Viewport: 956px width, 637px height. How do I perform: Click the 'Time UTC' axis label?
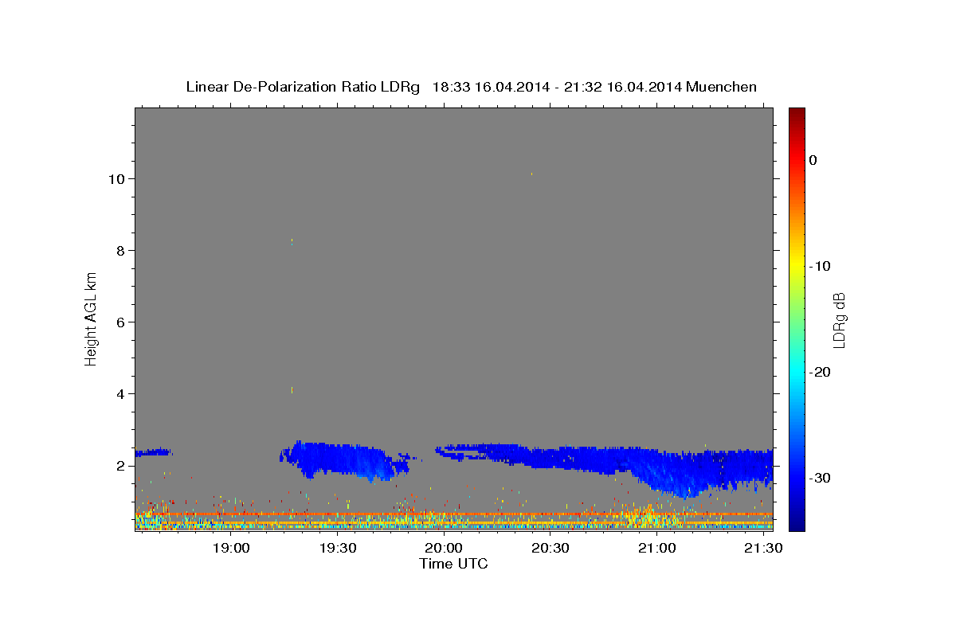[453, 564]
